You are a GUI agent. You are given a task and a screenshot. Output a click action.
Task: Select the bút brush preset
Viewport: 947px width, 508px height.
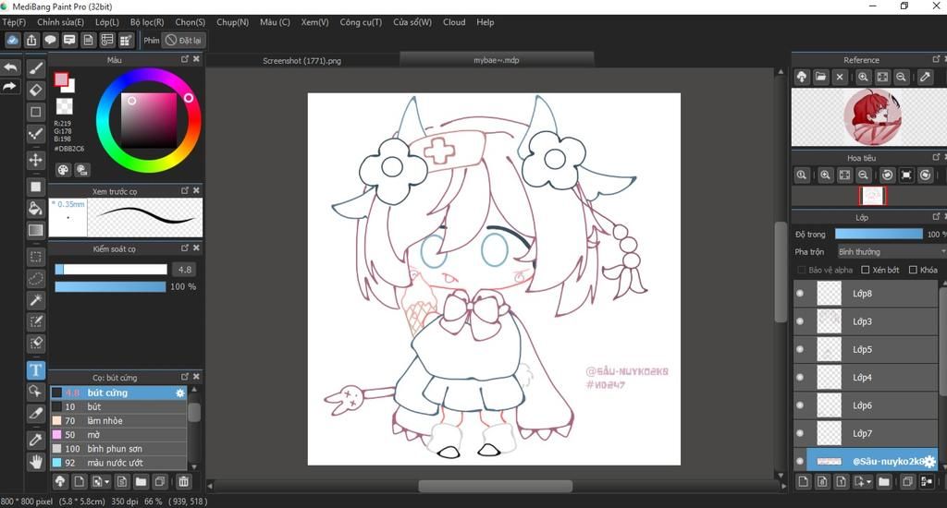point(118,406)
